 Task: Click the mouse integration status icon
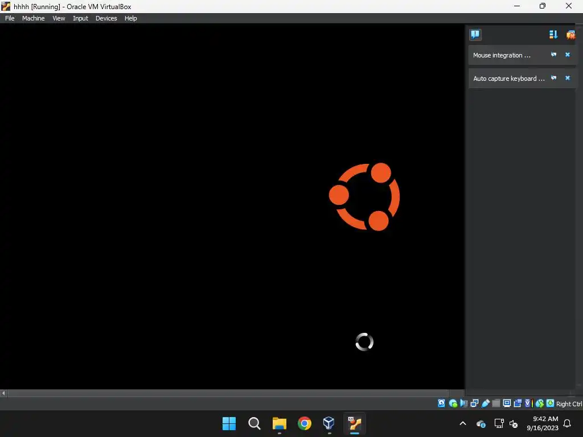tap(540, 403)
